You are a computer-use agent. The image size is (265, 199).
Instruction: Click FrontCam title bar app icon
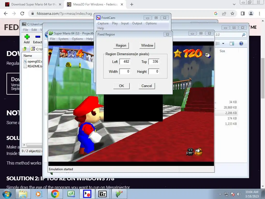[x=98, y=18]
